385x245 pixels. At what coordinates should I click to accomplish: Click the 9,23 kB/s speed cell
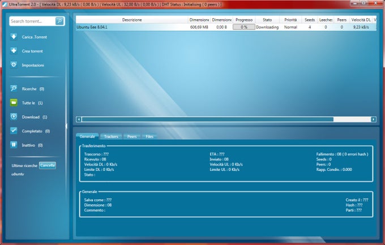[x=361, y=27]
